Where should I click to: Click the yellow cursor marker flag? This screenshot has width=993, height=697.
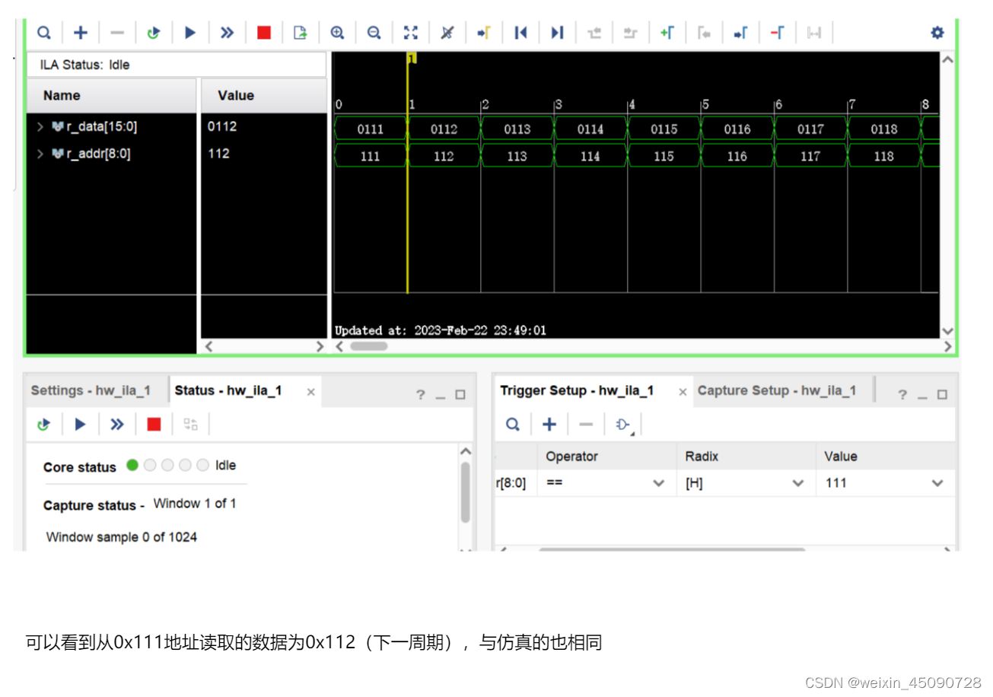(x=412, y=58)
